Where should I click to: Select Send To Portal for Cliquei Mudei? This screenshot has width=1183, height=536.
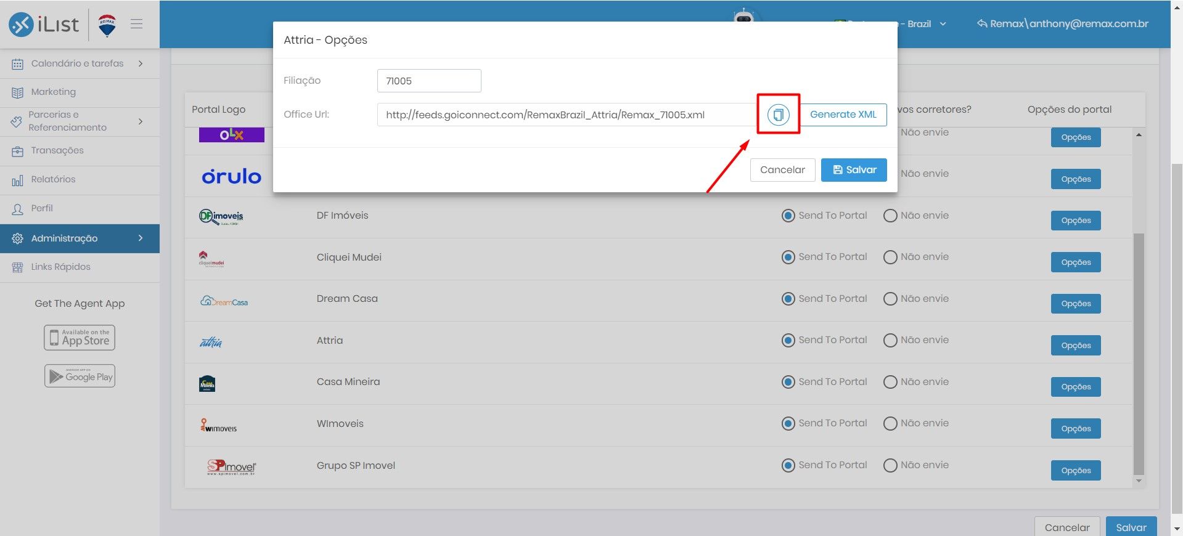click(788, 257)
